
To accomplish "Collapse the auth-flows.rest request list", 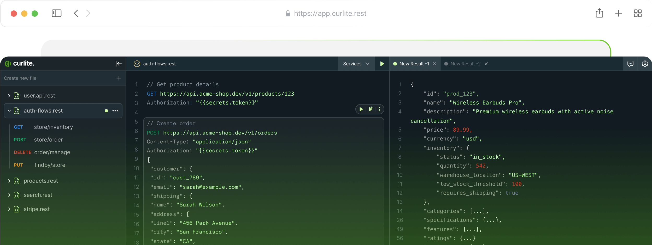I will pos(9,111).
